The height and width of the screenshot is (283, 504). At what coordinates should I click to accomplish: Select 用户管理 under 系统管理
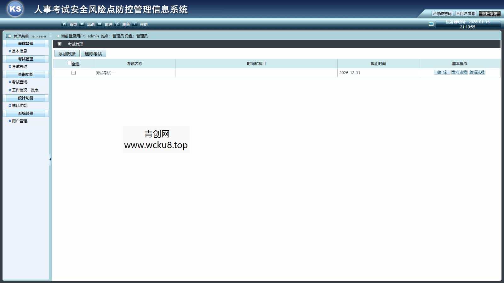(x=19, y=121)
